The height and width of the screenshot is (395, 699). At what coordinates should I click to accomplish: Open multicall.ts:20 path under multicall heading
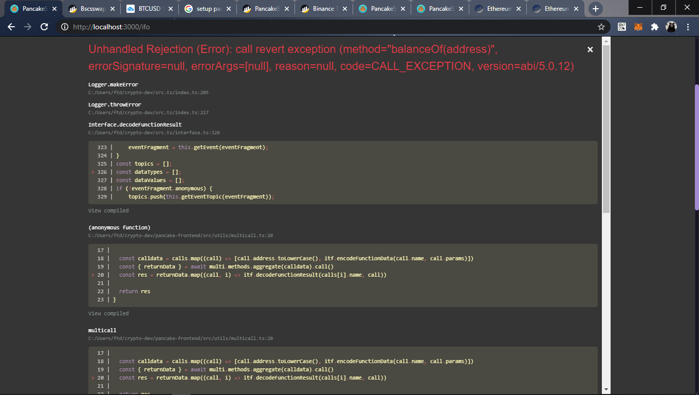tap(180, 338)
